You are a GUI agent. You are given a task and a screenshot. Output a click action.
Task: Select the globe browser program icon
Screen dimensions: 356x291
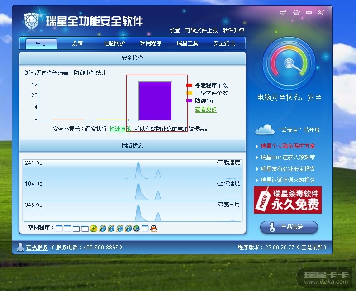pyautogui.click(x=137, y=228)
